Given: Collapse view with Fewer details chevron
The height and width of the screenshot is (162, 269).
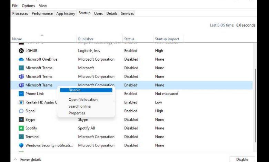Looking at the screenshot, I should [15, 160].
